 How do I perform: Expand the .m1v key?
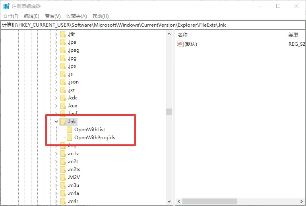56,154
